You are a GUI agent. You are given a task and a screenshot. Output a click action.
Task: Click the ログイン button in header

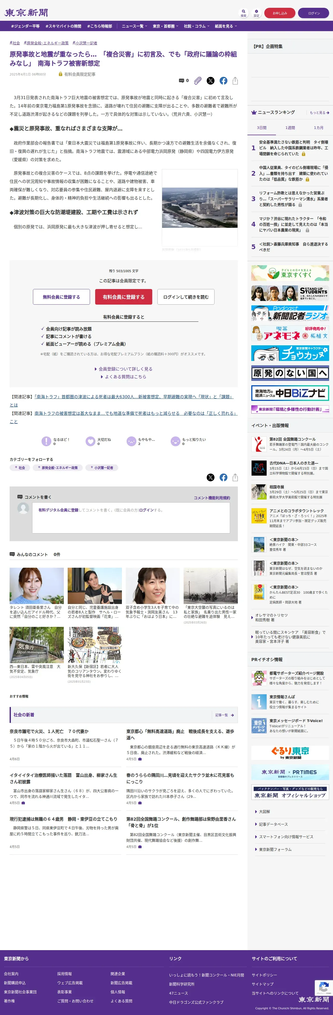click(314, 13)
